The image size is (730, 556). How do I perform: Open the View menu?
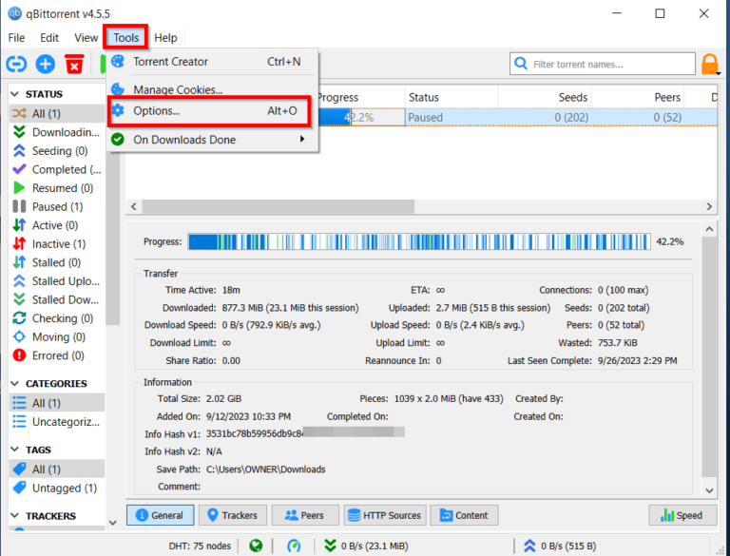pos(86,38)
